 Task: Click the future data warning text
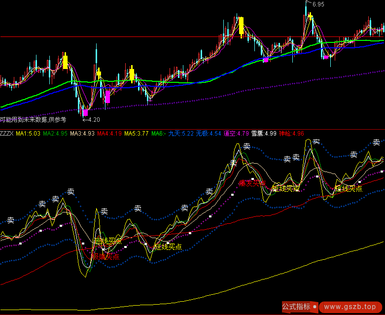pos(33,119)
